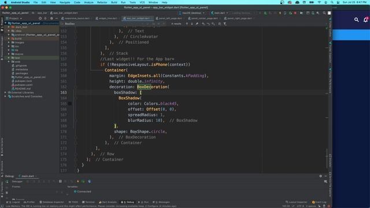Open the Apple menu
Screen dimensions: 370x208
(5, 2)
